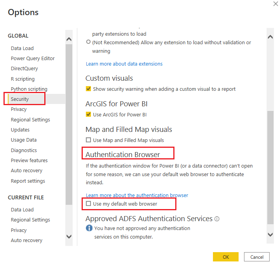Open Auto recovery under GLOBAL

pos(26,171)
